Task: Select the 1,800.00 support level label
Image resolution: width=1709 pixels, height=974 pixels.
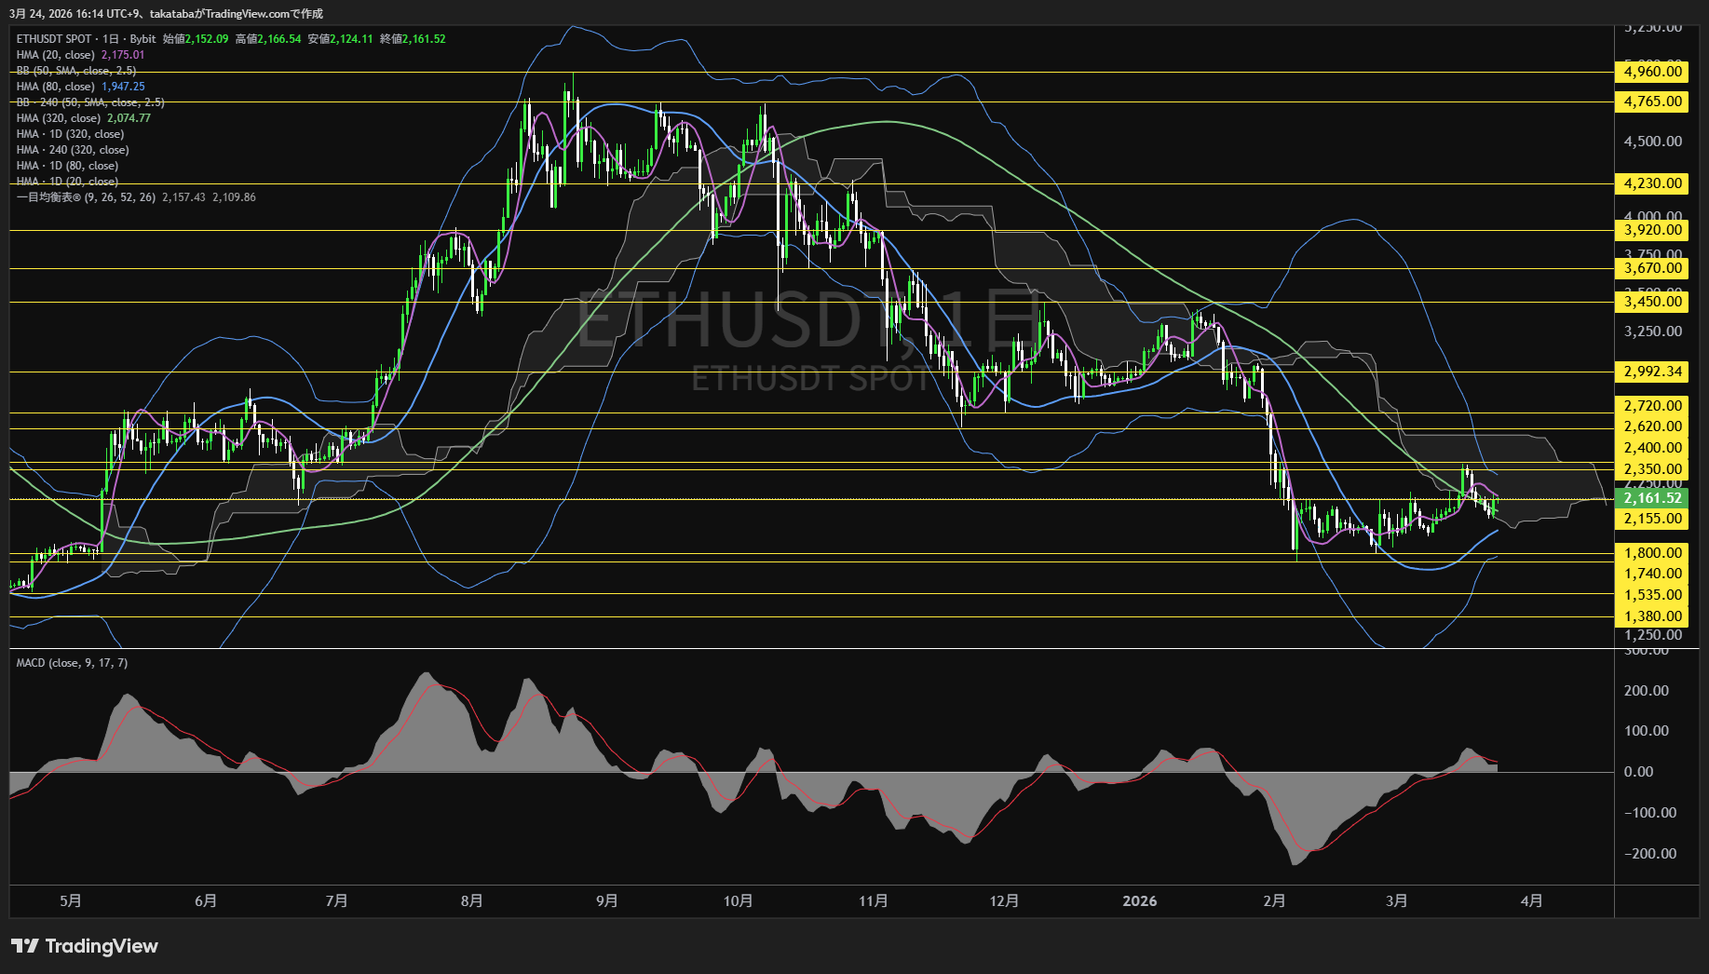Action: click(1652, 553)
